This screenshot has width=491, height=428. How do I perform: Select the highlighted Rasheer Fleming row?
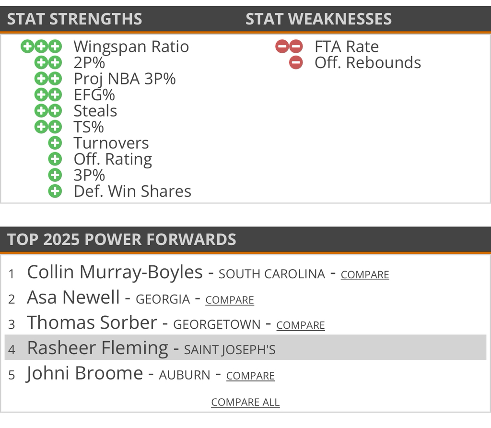click(245, 348)
